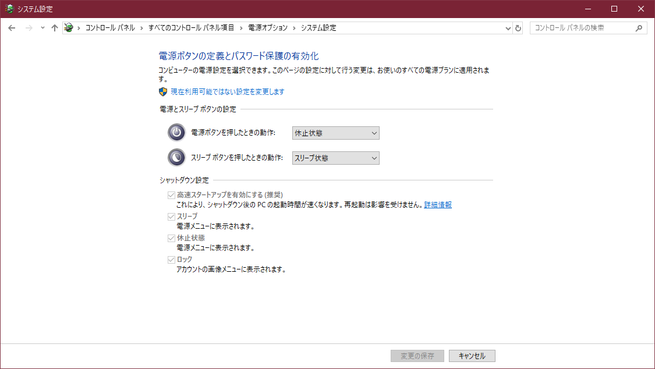The width and height of the screenshot is (655, 369).
Task: Click the 変更の保存 button
Action: click(417, 356)
